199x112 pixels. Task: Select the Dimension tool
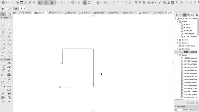tap(9, 63)
